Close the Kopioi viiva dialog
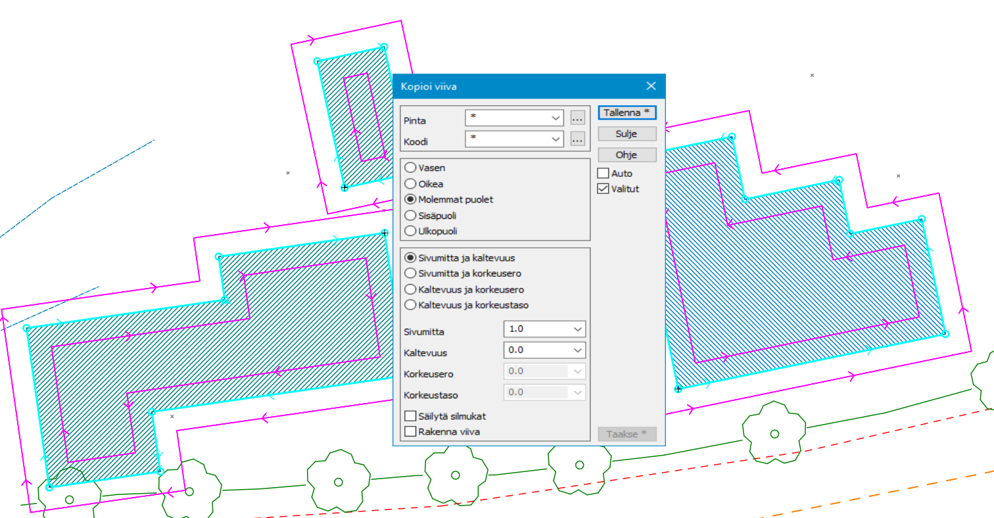The image size is (994, 518). (x=651, y=86)
